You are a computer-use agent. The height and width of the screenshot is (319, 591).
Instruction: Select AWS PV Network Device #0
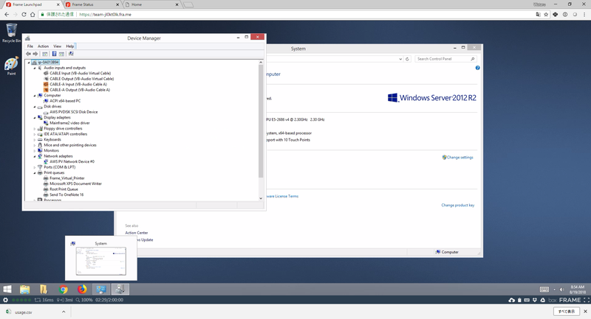pyautogui.click(x=72, y=161)
